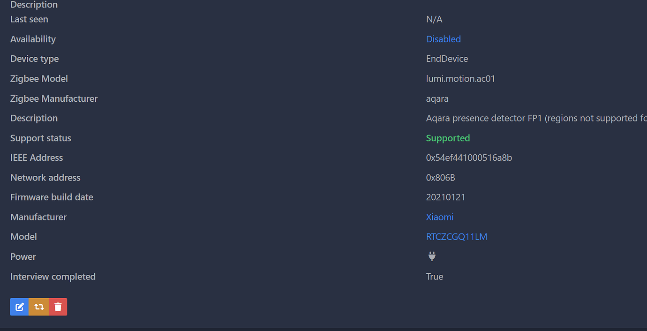Select the aqara Zigbee manufacturer value
This screenshot has width=647, height=331.
click(x=437, y=99)
